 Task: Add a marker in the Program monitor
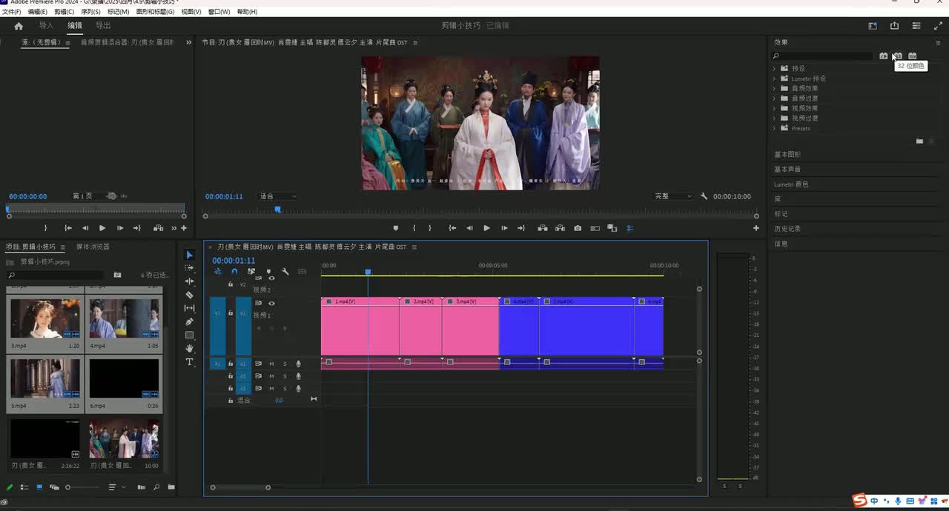395,228
